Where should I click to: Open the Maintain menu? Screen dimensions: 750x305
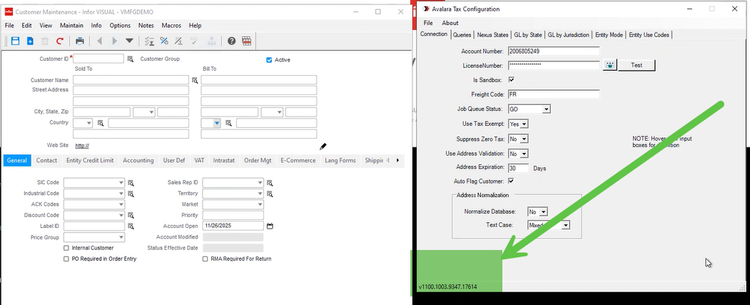[x=72, y=26]
